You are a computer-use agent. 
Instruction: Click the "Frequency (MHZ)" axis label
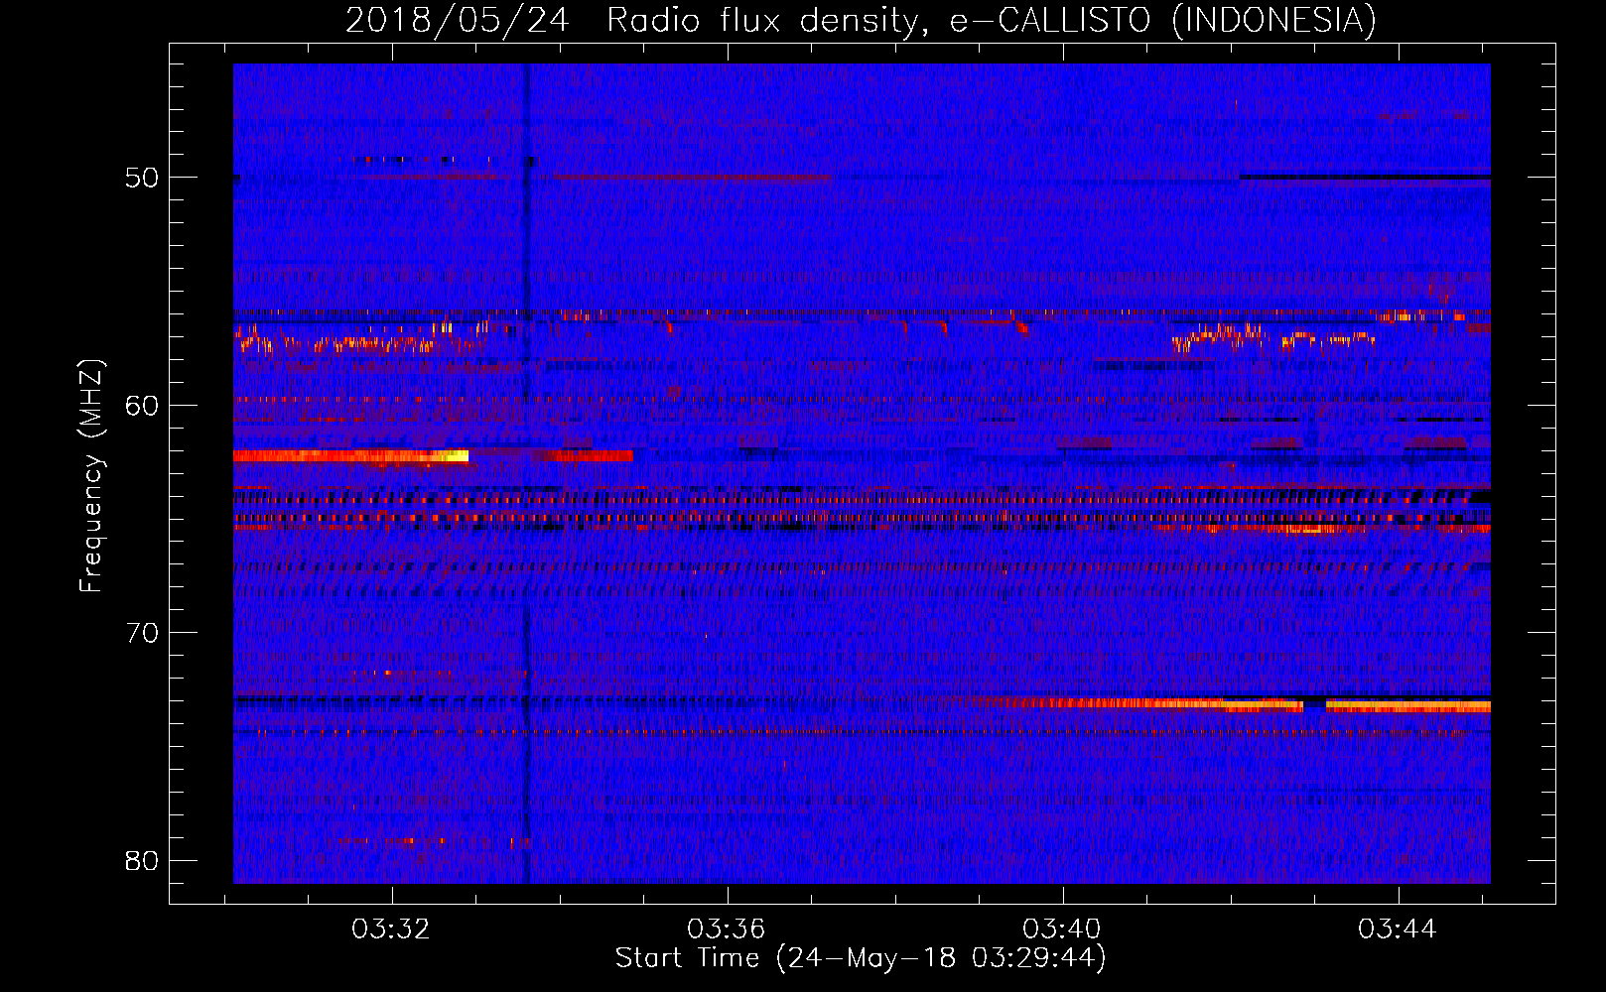(x=91, y=476)
